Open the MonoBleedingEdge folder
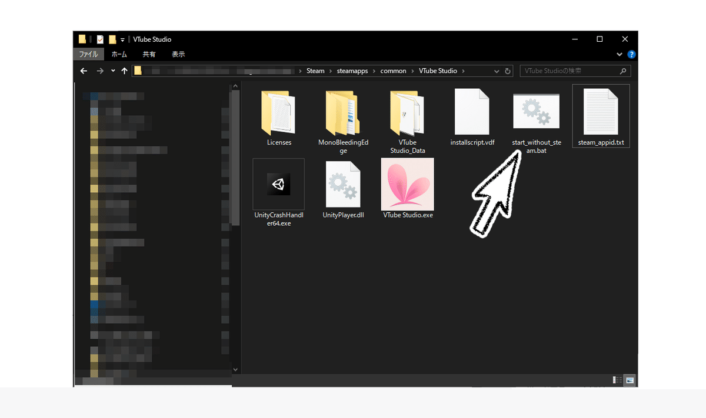Image resolution: width=706 pixels, height=418 pixels. [344, 113]
